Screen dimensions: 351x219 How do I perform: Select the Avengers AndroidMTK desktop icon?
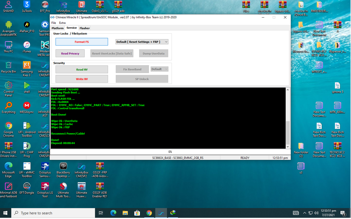pyautogui.click(x=9, y=29)
